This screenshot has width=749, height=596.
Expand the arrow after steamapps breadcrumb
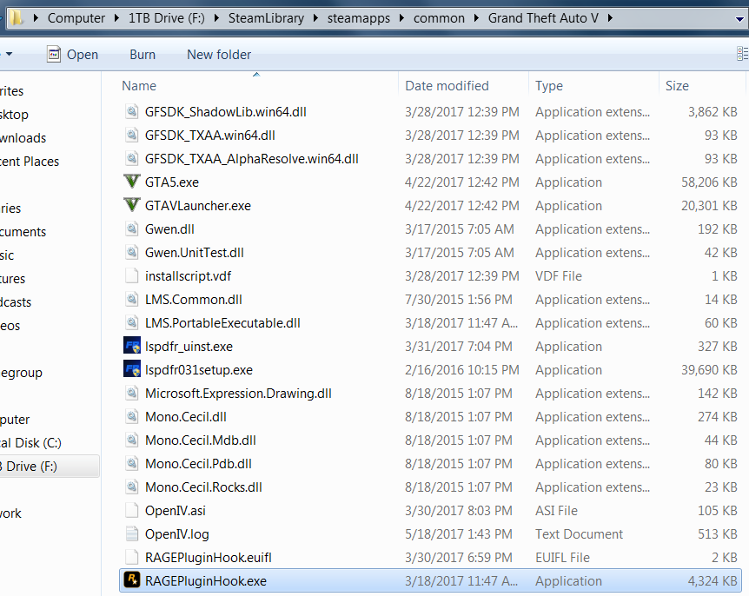point(401,18)
